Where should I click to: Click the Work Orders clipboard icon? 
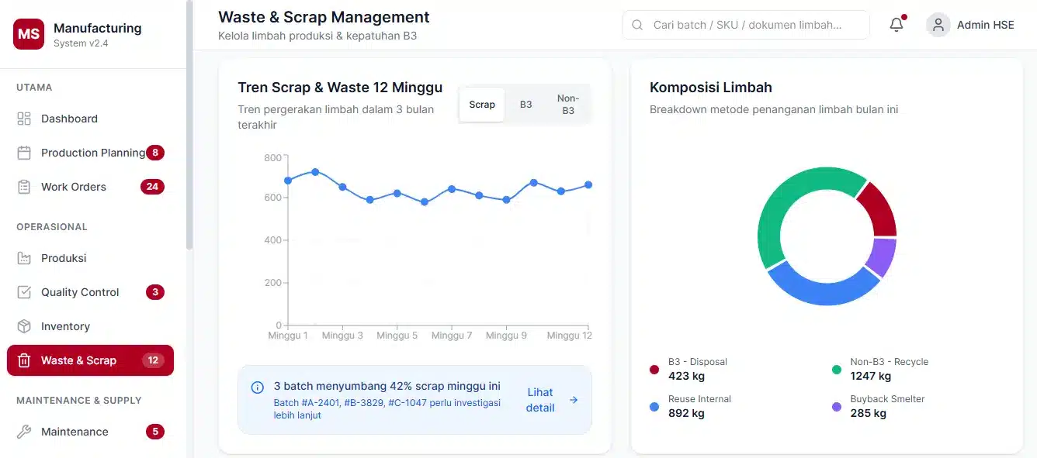(x=24, y=187)
